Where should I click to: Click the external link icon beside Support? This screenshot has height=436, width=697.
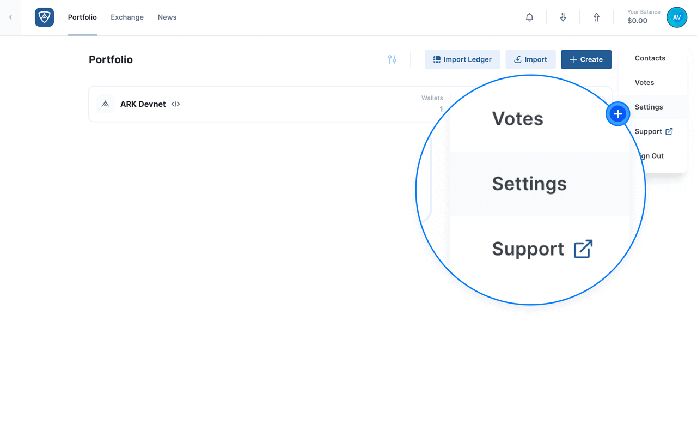[669, 131]
